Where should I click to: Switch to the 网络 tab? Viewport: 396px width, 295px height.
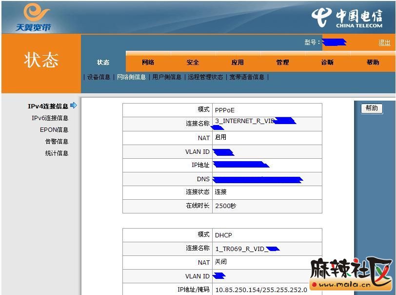pos(148,63)
